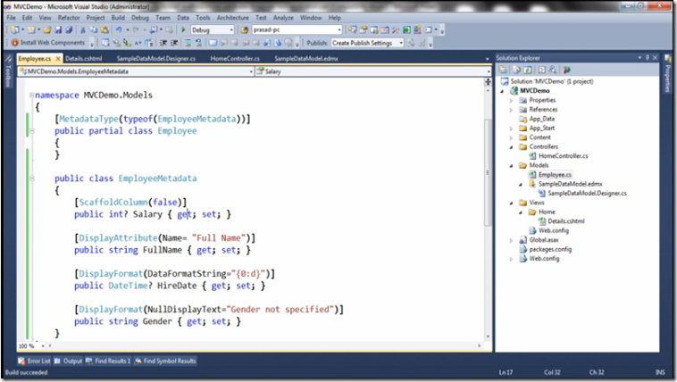
Task: Switch to the SampleDataModel.edmx editor tab
Action: pos(306,58)
